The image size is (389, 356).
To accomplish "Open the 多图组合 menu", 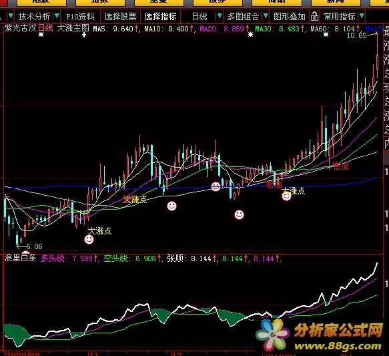I will [x=243, y=17].
